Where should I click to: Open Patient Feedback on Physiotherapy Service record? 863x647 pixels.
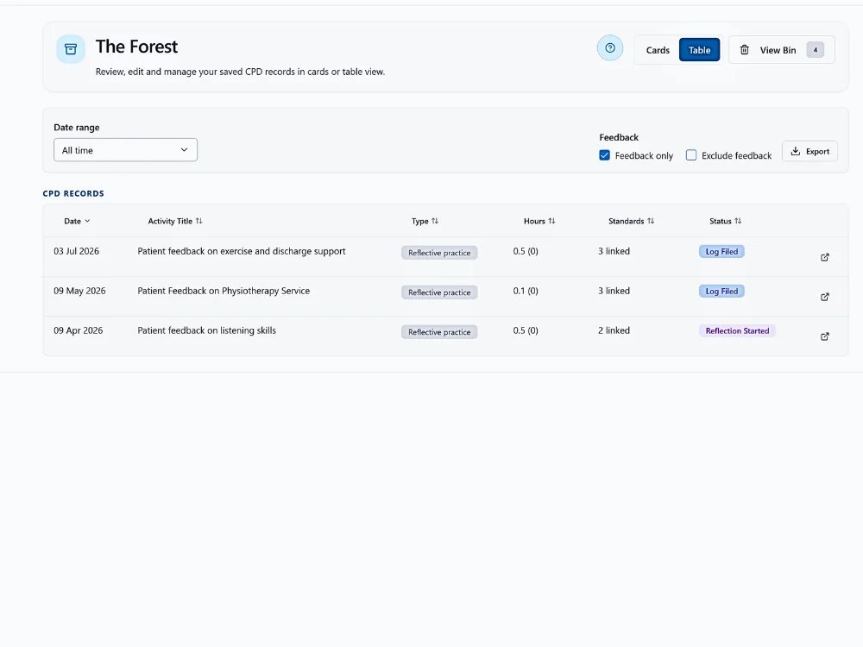click(224, 291)
